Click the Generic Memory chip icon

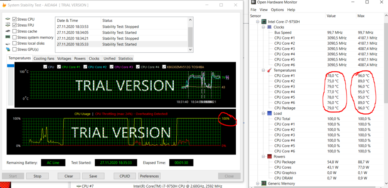point(264,184)
